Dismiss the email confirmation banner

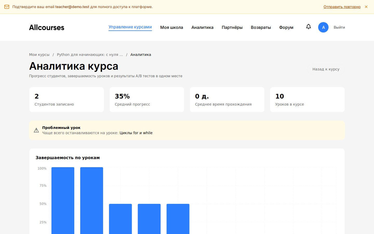pos(366,7)
